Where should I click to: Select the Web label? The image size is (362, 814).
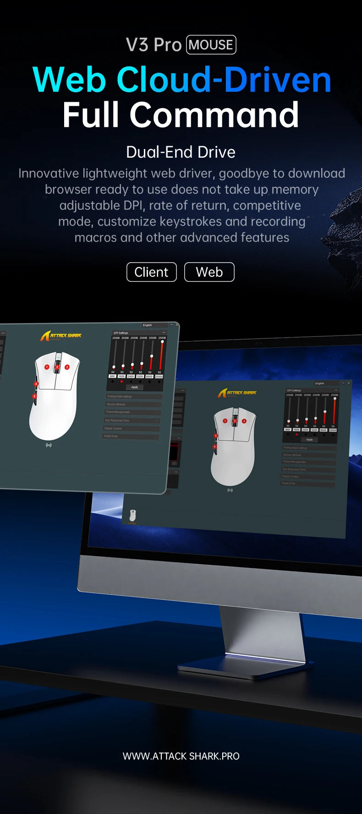coord(209,272)
